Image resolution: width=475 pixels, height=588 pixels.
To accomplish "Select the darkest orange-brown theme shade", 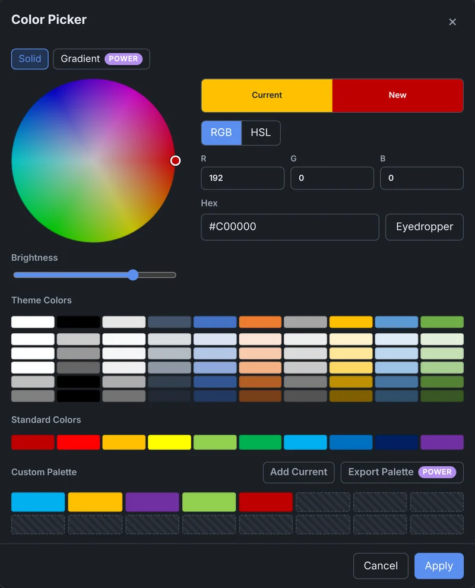I will point(260,396).
